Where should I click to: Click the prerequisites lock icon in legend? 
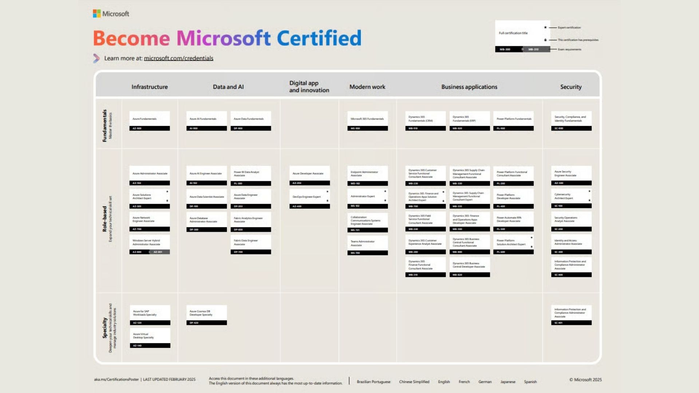tap(545, 40)
